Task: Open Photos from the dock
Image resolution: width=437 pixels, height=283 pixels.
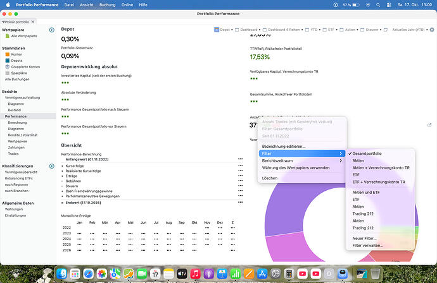Action: click(102, 274)
